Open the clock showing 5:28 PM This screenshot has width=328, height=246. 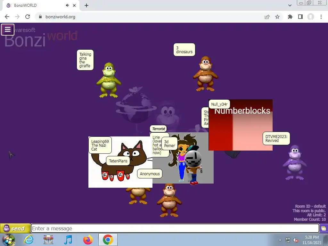pos(312,240)
